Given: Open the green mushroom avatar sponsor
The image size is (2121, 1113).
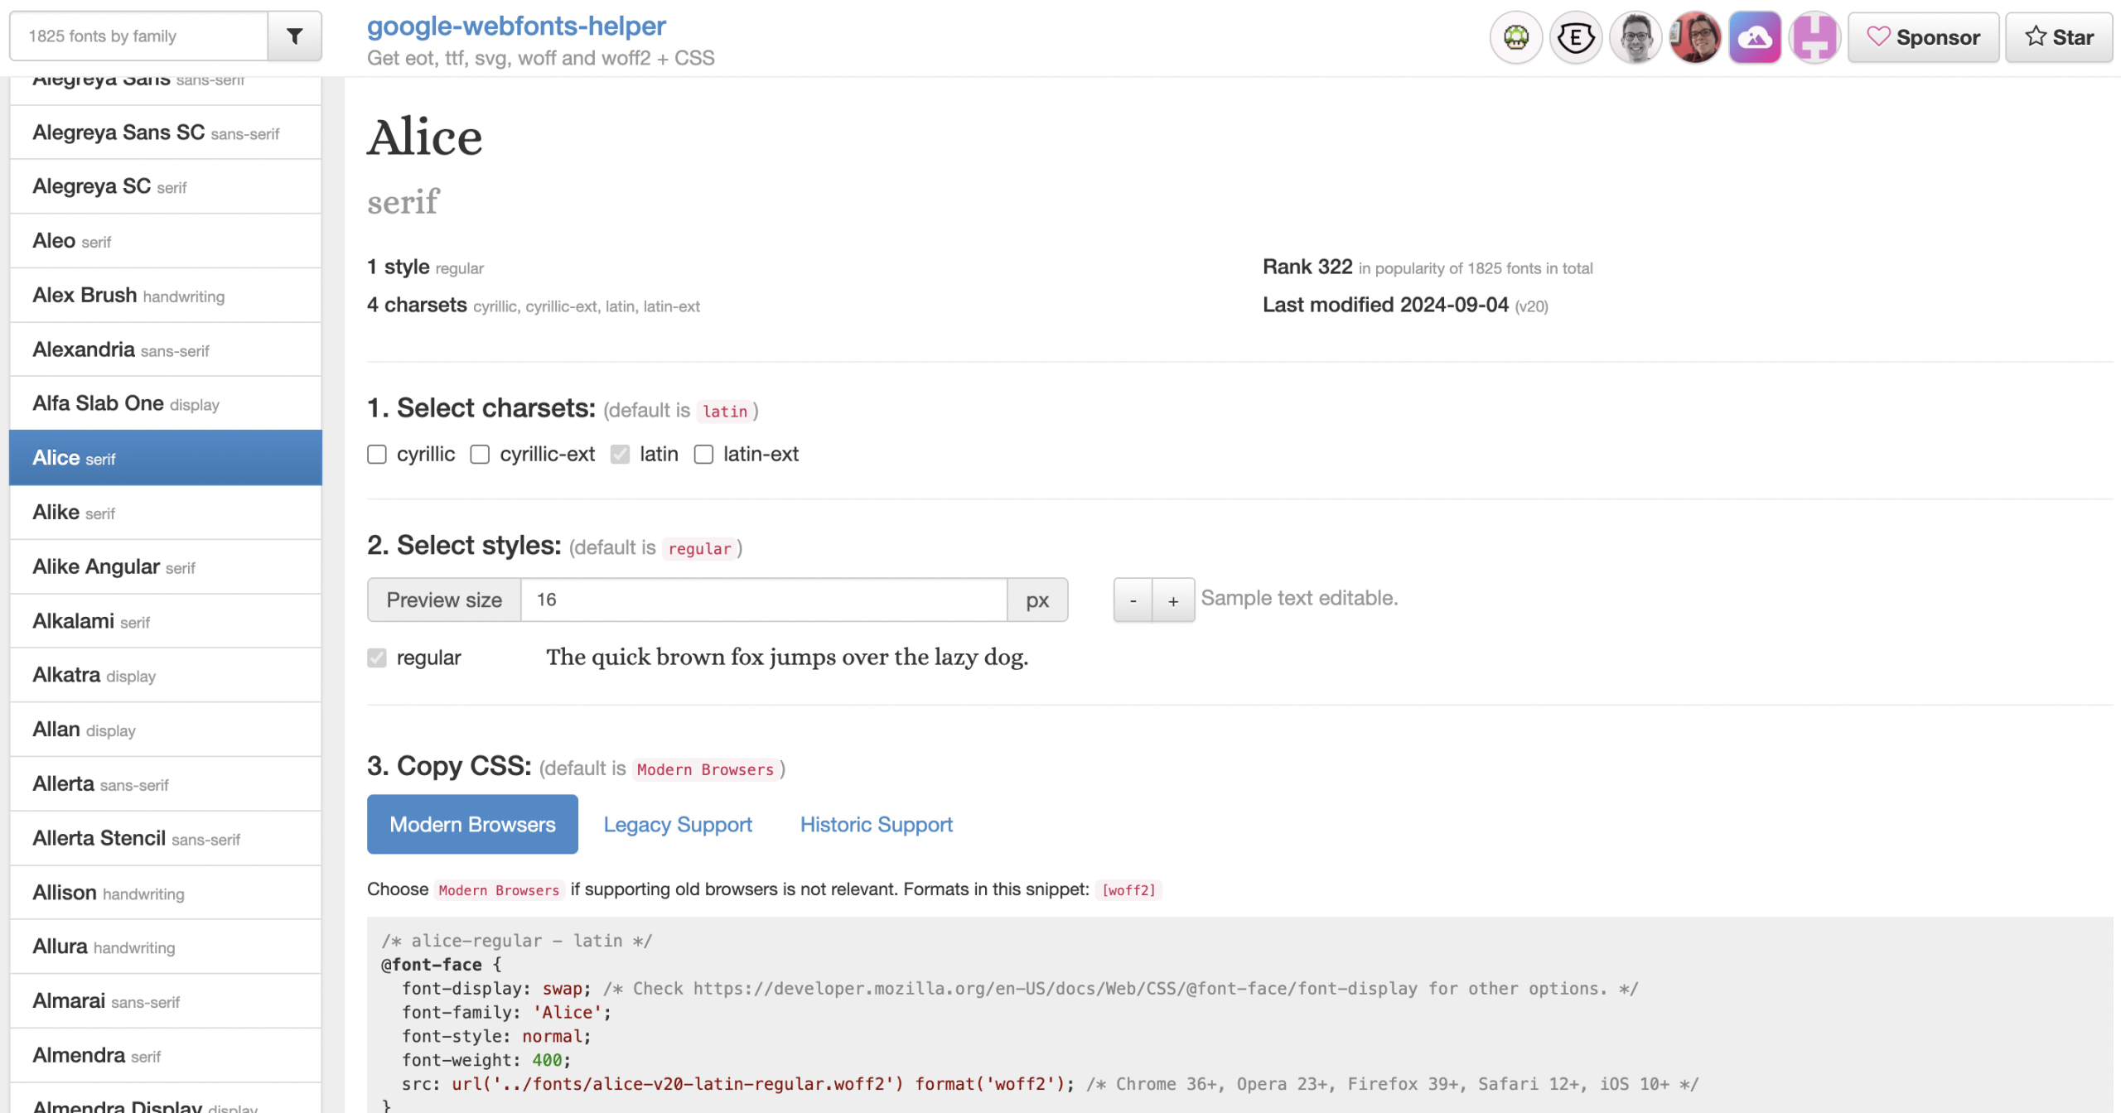Looking at the screenshot, I should (1516, 37).
